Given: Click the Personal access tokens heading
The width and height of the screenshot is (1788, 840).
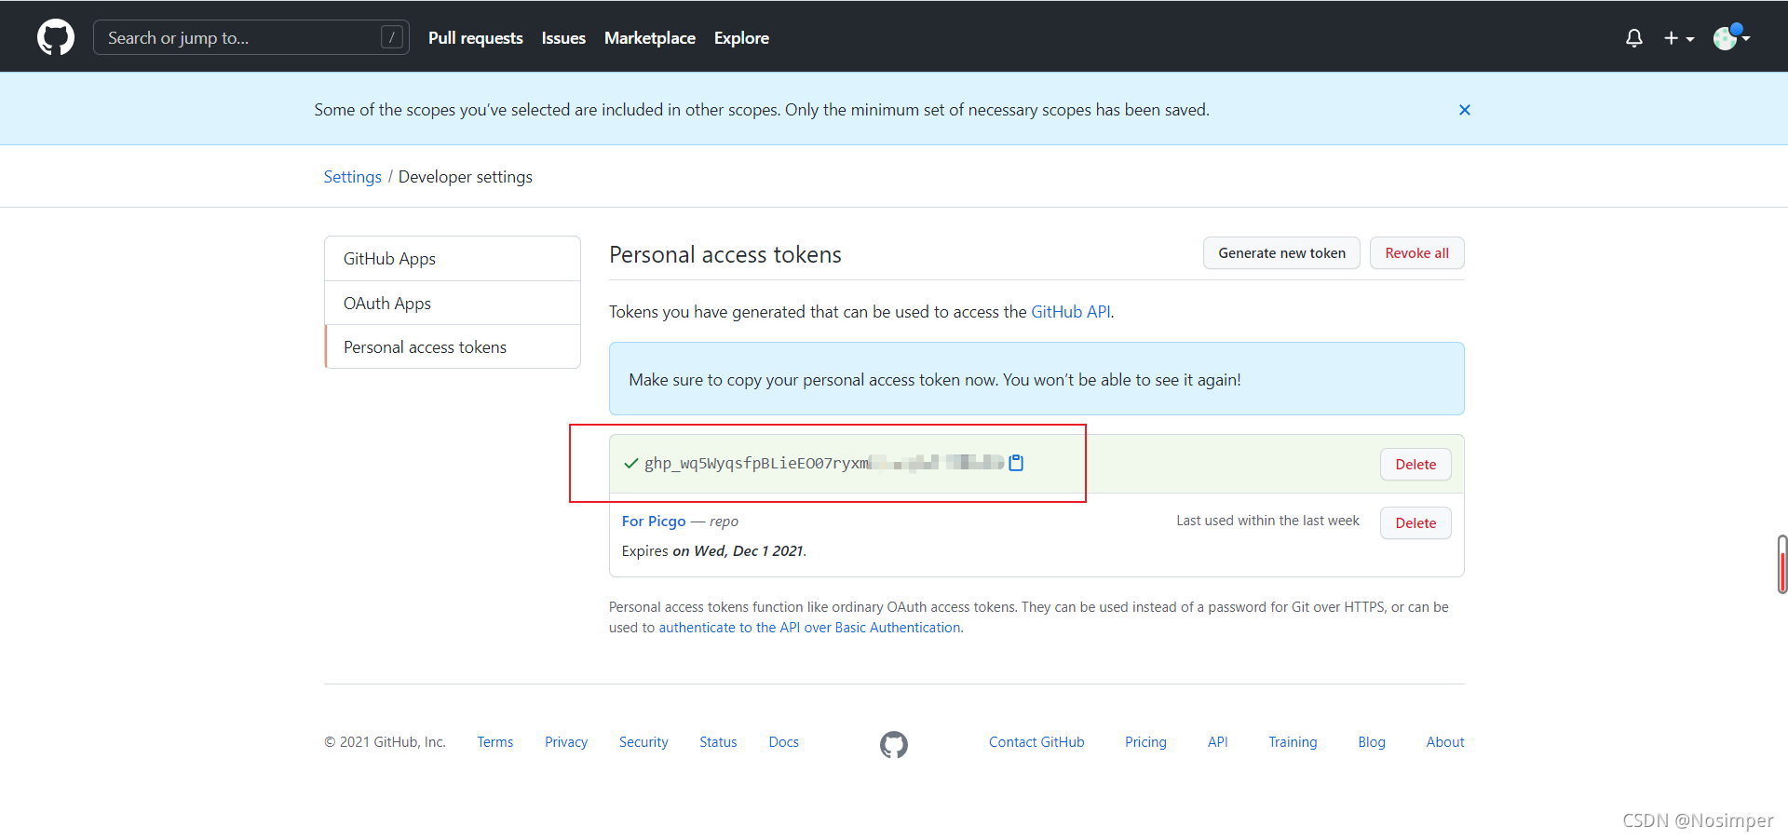Looking at the screenshot, I should click(x=725, y=255).
